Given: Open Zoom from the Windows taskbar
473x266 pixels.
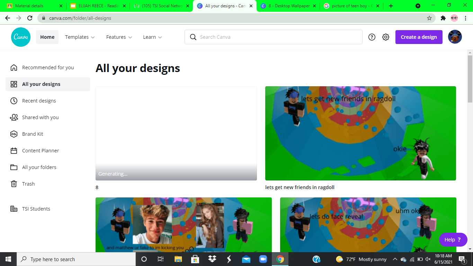Looking at the screenshot, I should (x=263, y=259).
